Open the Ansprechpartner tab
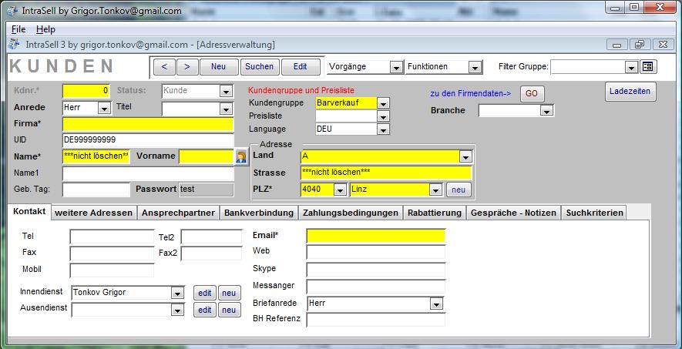 point(178,213)
